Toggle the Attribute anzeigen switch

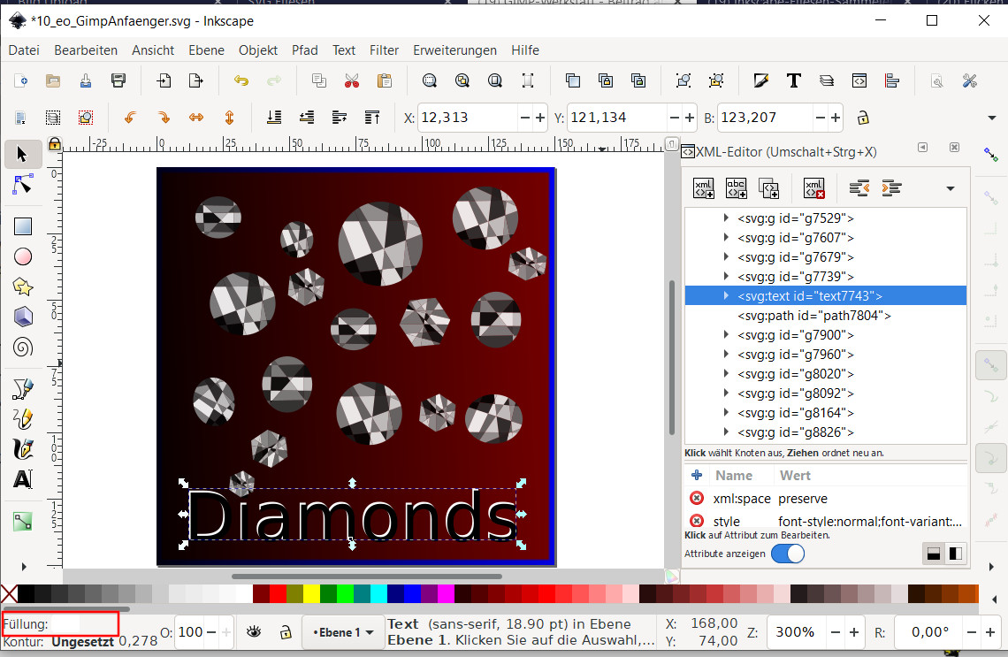787,554
